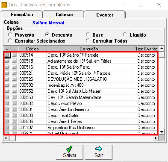Check the plus box for event 000514
This screenshot has width=168, height=162.
click(x=7, y=55)
